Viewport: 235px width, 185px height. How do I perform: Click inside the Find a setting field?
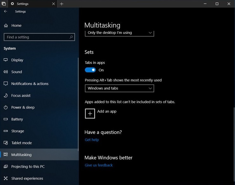(x=39, y=37)
